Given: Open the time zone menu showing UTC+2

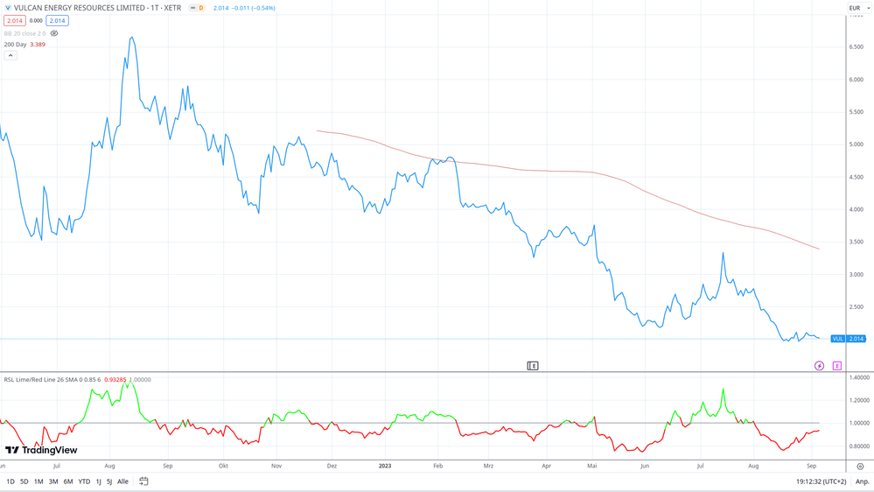Looking at the screenshot, I should pos(821,481).
